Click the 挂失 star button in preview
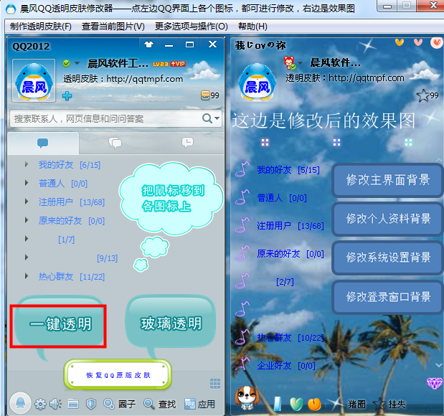 (391, 404)
